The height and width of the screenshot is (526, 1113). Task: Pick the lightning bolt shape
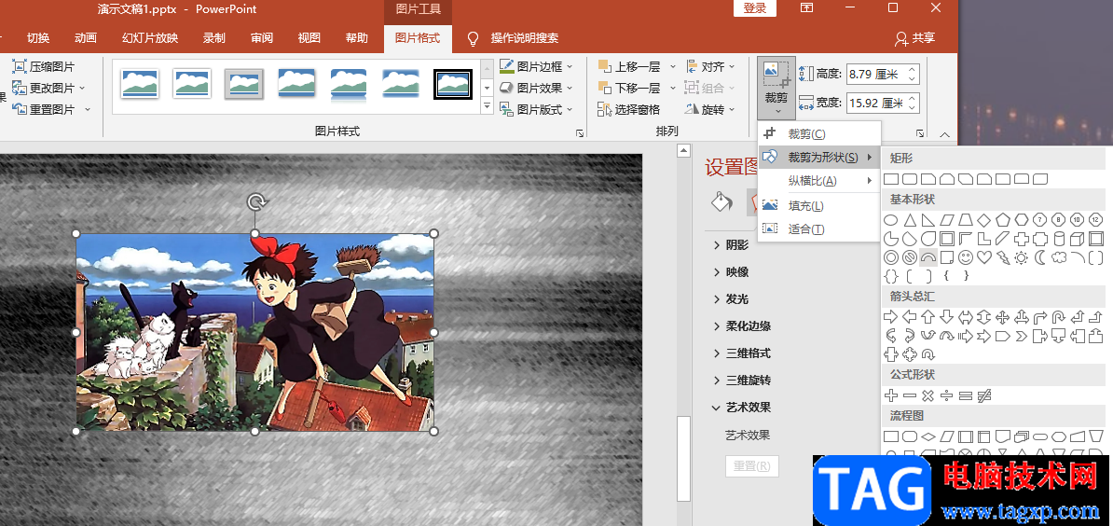pyautogui.click(x=1002, y=257)
